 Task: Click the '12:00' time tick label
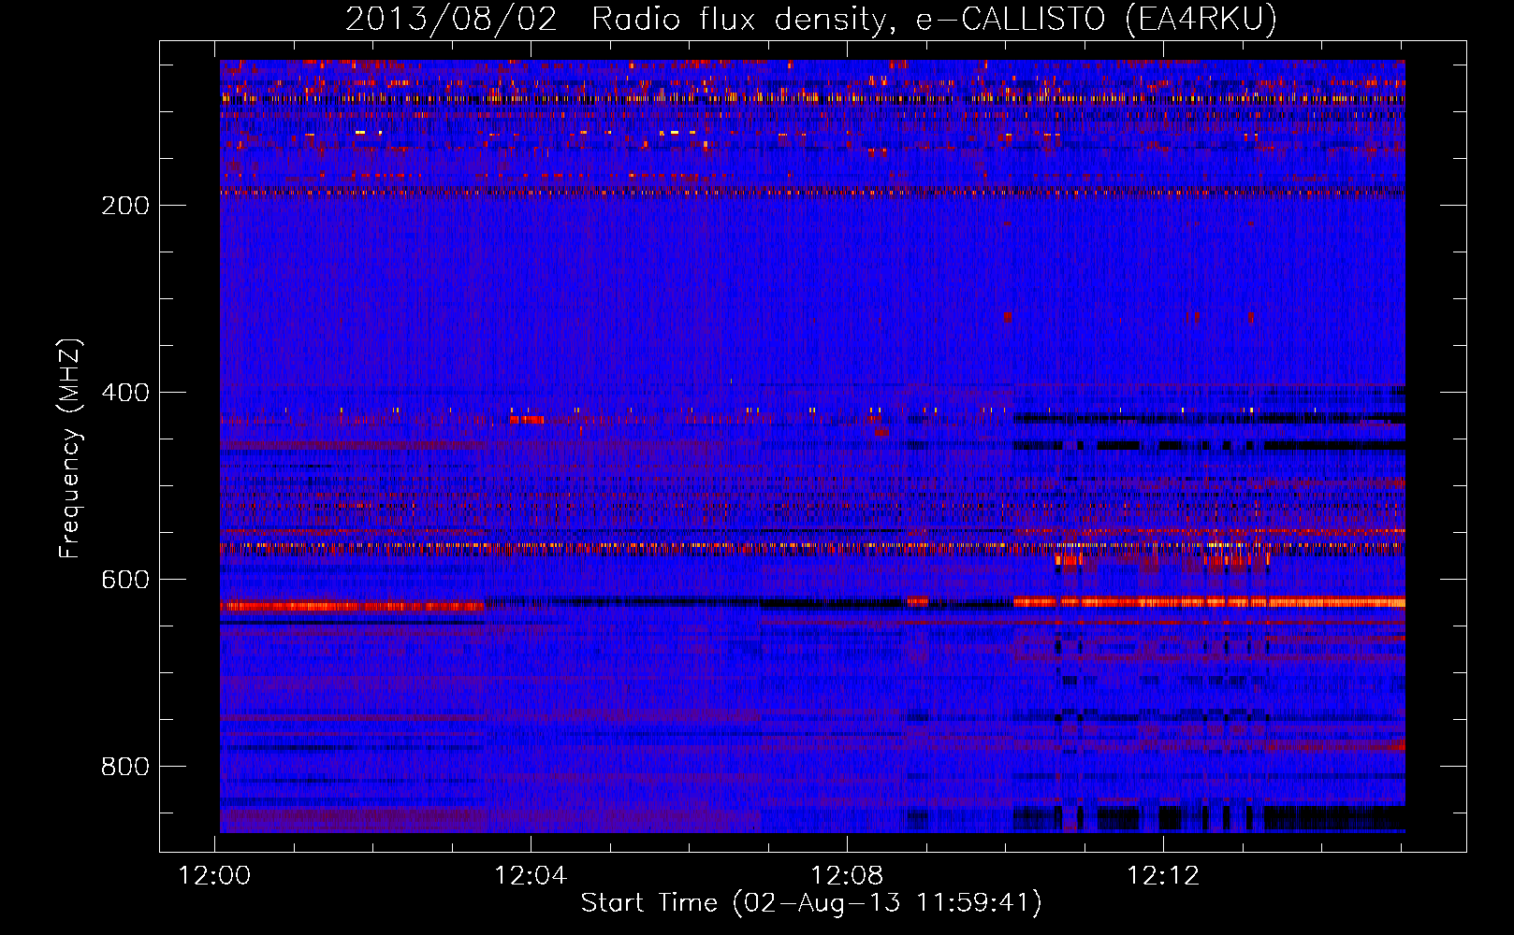pyautogui.click(x=215, y=876)
